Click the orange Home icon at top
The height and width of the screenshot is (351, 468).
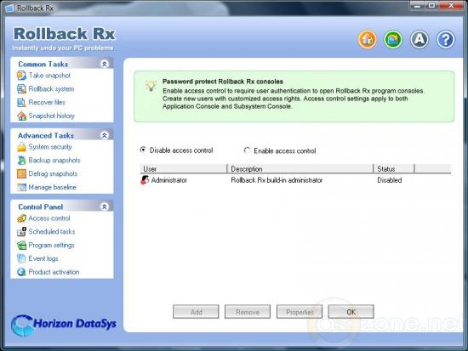coord(367,39)
